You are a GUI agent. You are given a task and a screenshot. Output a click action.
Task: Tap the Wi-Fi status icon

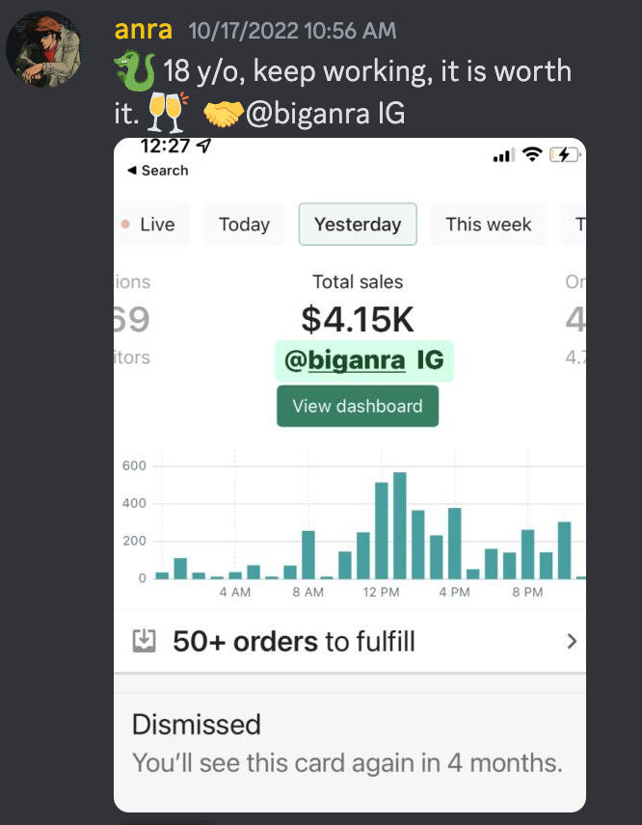pos(531,154)
